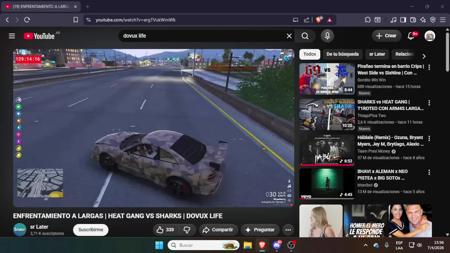Open the 'HOMER EL MERO LE RESPONDE' short
This screenshot has width=450, height=253.
(365, 221)
